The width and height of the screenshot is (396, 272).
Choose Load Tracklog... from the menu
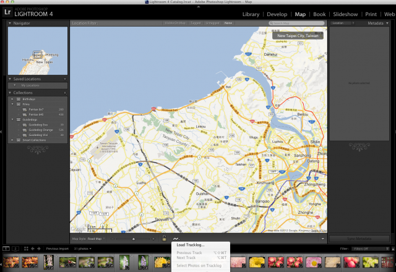coord(191,245)
